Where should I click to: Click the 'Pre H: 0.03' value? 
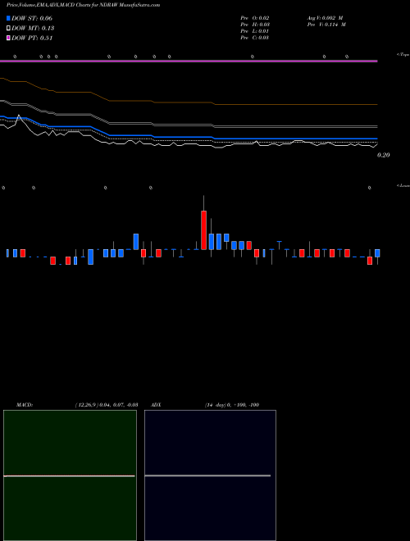(255, 25)
